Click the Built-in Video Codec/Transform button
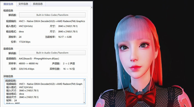 (52, 15)
